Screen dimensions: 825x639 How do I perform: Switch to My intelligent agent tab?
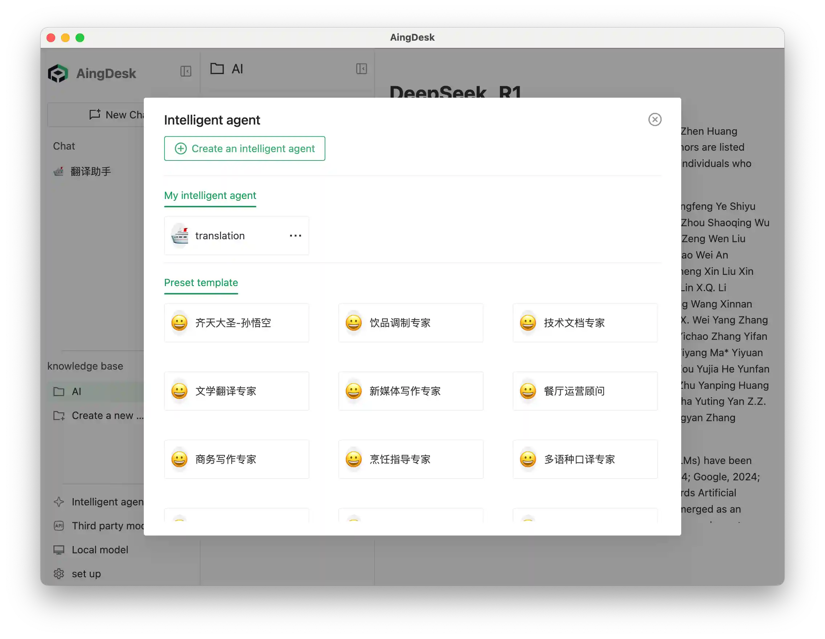(x=210, y=196)
